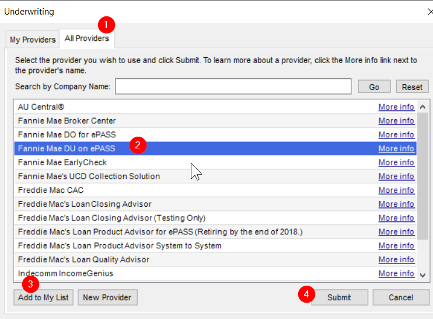Switch to the My Providers tab
The image size is (433, 319).
tap(33, 40)
